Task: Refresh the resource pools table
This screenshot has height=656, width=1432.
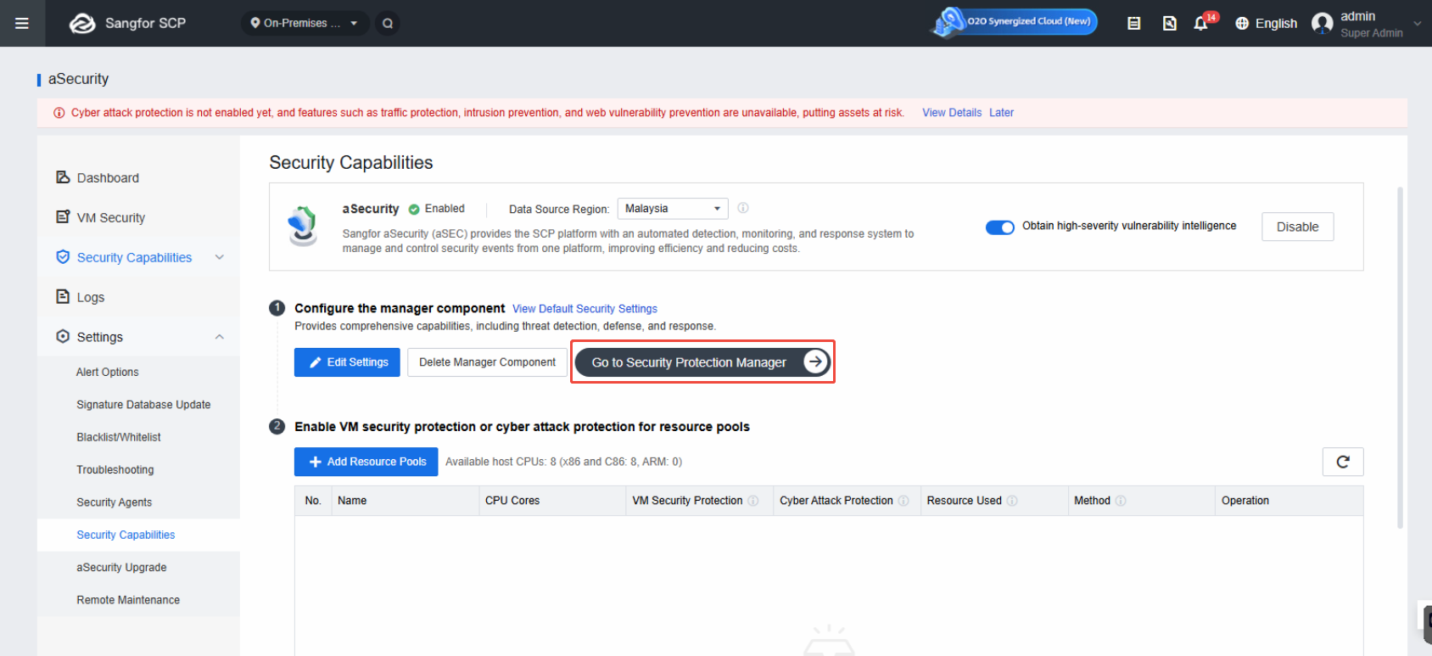Action: (x=1343, y=462)
